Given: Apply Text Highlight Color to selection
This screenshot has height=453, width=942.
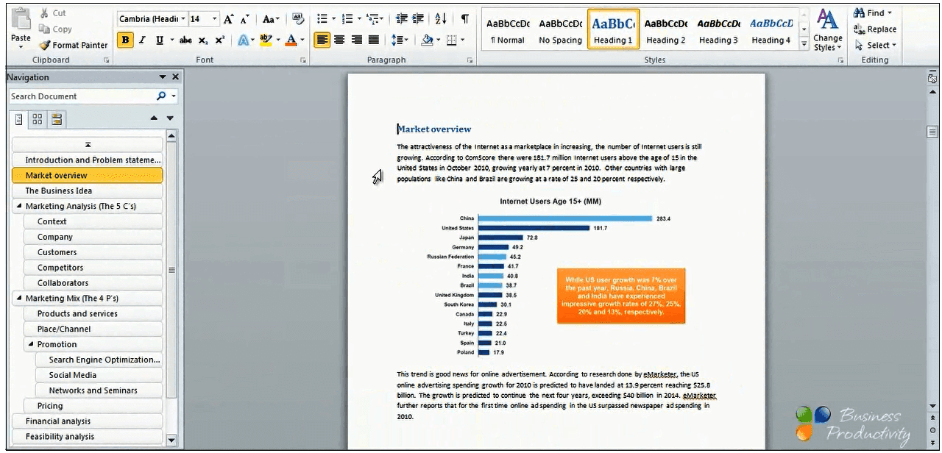Looking at the screenshot, I should pos(265,40).
